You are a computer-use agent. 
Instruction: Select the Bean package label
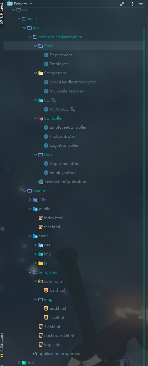[49, 46]
